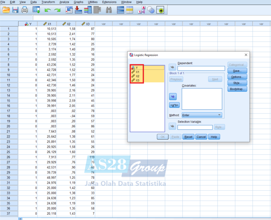Select variable X2 in the variable list
271x220 pixels.
point(138,76)
